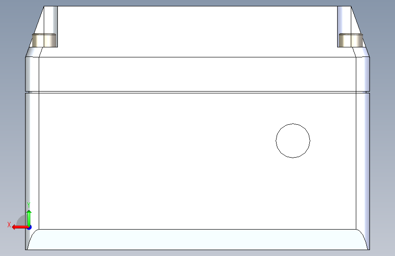Select the beige bushing at top right
Screen dimensions: 395x256
point(351,41)
